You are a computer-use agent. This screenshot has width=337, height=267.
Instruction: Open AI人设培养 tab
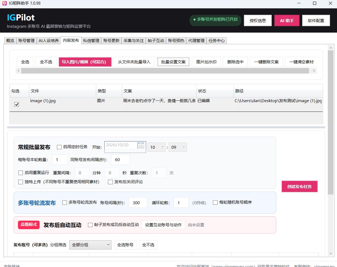click(49, 41)
